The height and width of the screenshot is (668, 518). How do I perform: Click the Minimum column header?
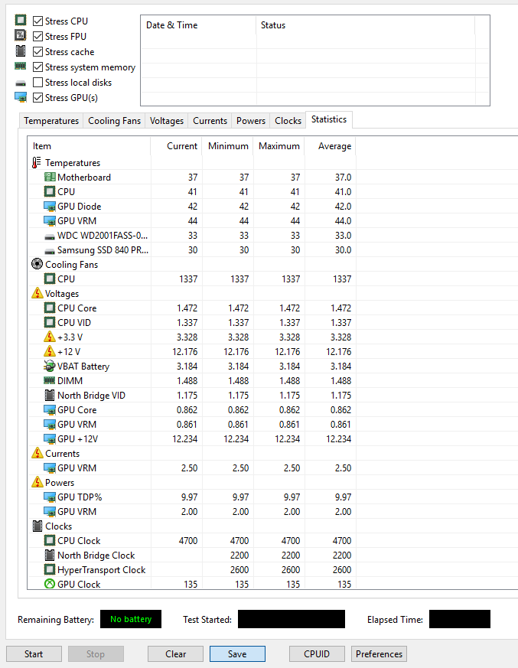point(228,146)
